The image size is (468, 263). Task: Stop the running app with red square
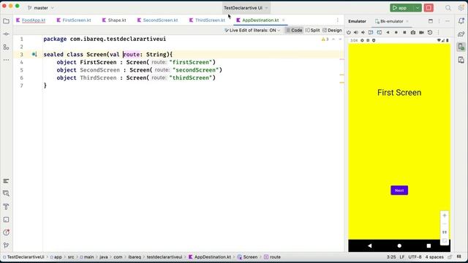click(429, 8)
